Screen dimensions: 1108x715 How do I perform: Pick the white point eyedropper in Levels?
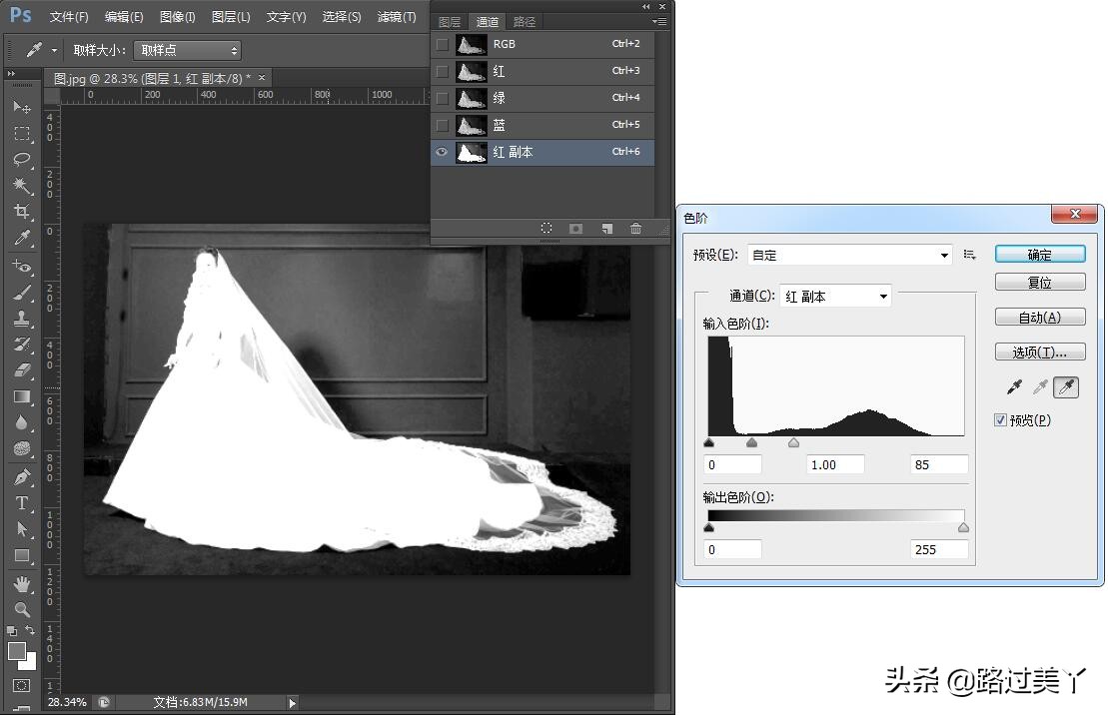pyautogui.click(x=1066, y=387)
